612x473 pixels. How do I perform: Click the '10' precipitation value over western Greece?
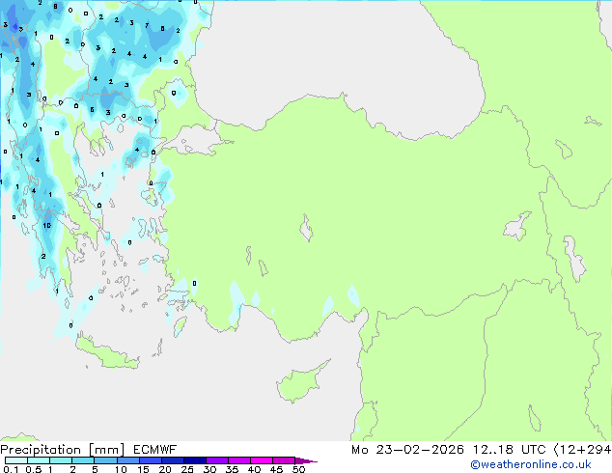tap(47, 226)
